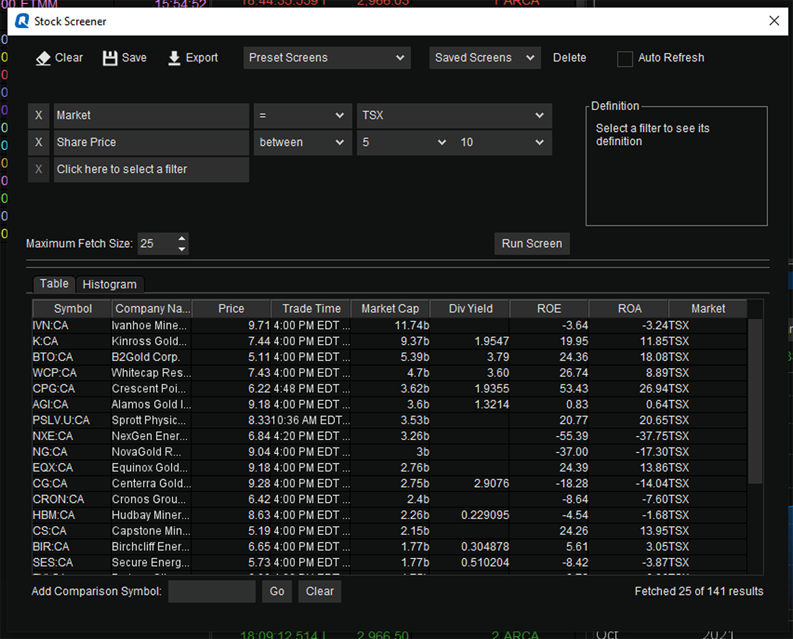
Task: Increase Maximum Fetch Size with up arrow
Action: [182, 239]
